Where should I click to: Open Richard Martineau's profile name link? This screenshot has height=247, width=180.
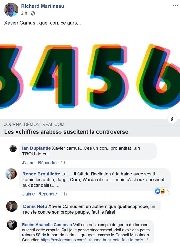point(43,6)
